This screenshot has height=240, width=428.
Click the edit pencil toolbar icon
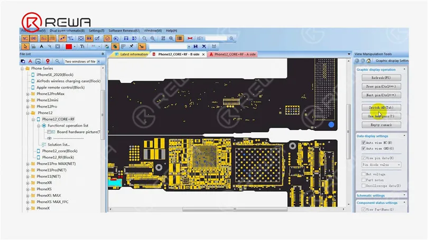click(97, 39)
